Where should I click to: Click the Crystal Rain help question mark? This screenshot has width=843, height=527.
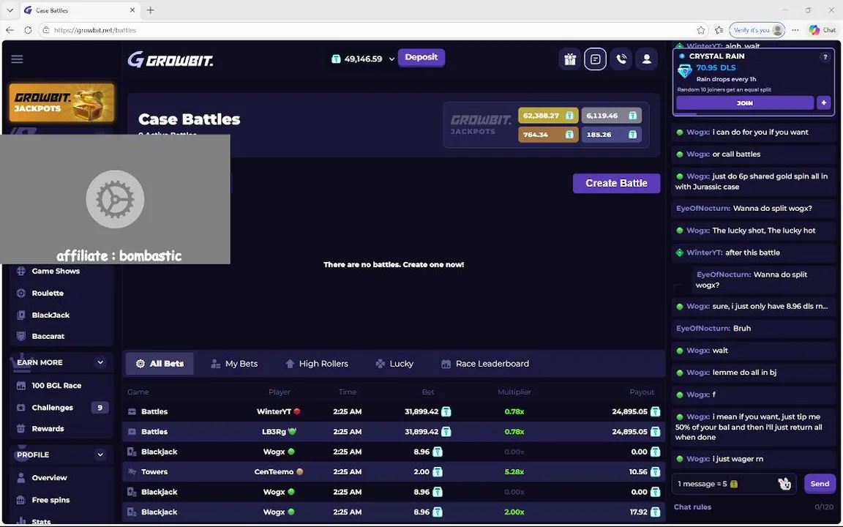coord(825,57)
